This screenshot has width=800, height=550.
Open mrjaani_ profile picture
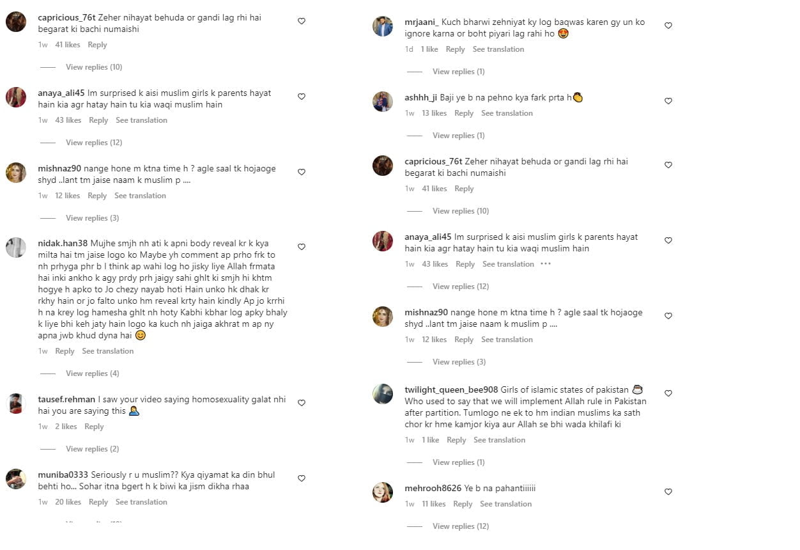coord(383,26)
